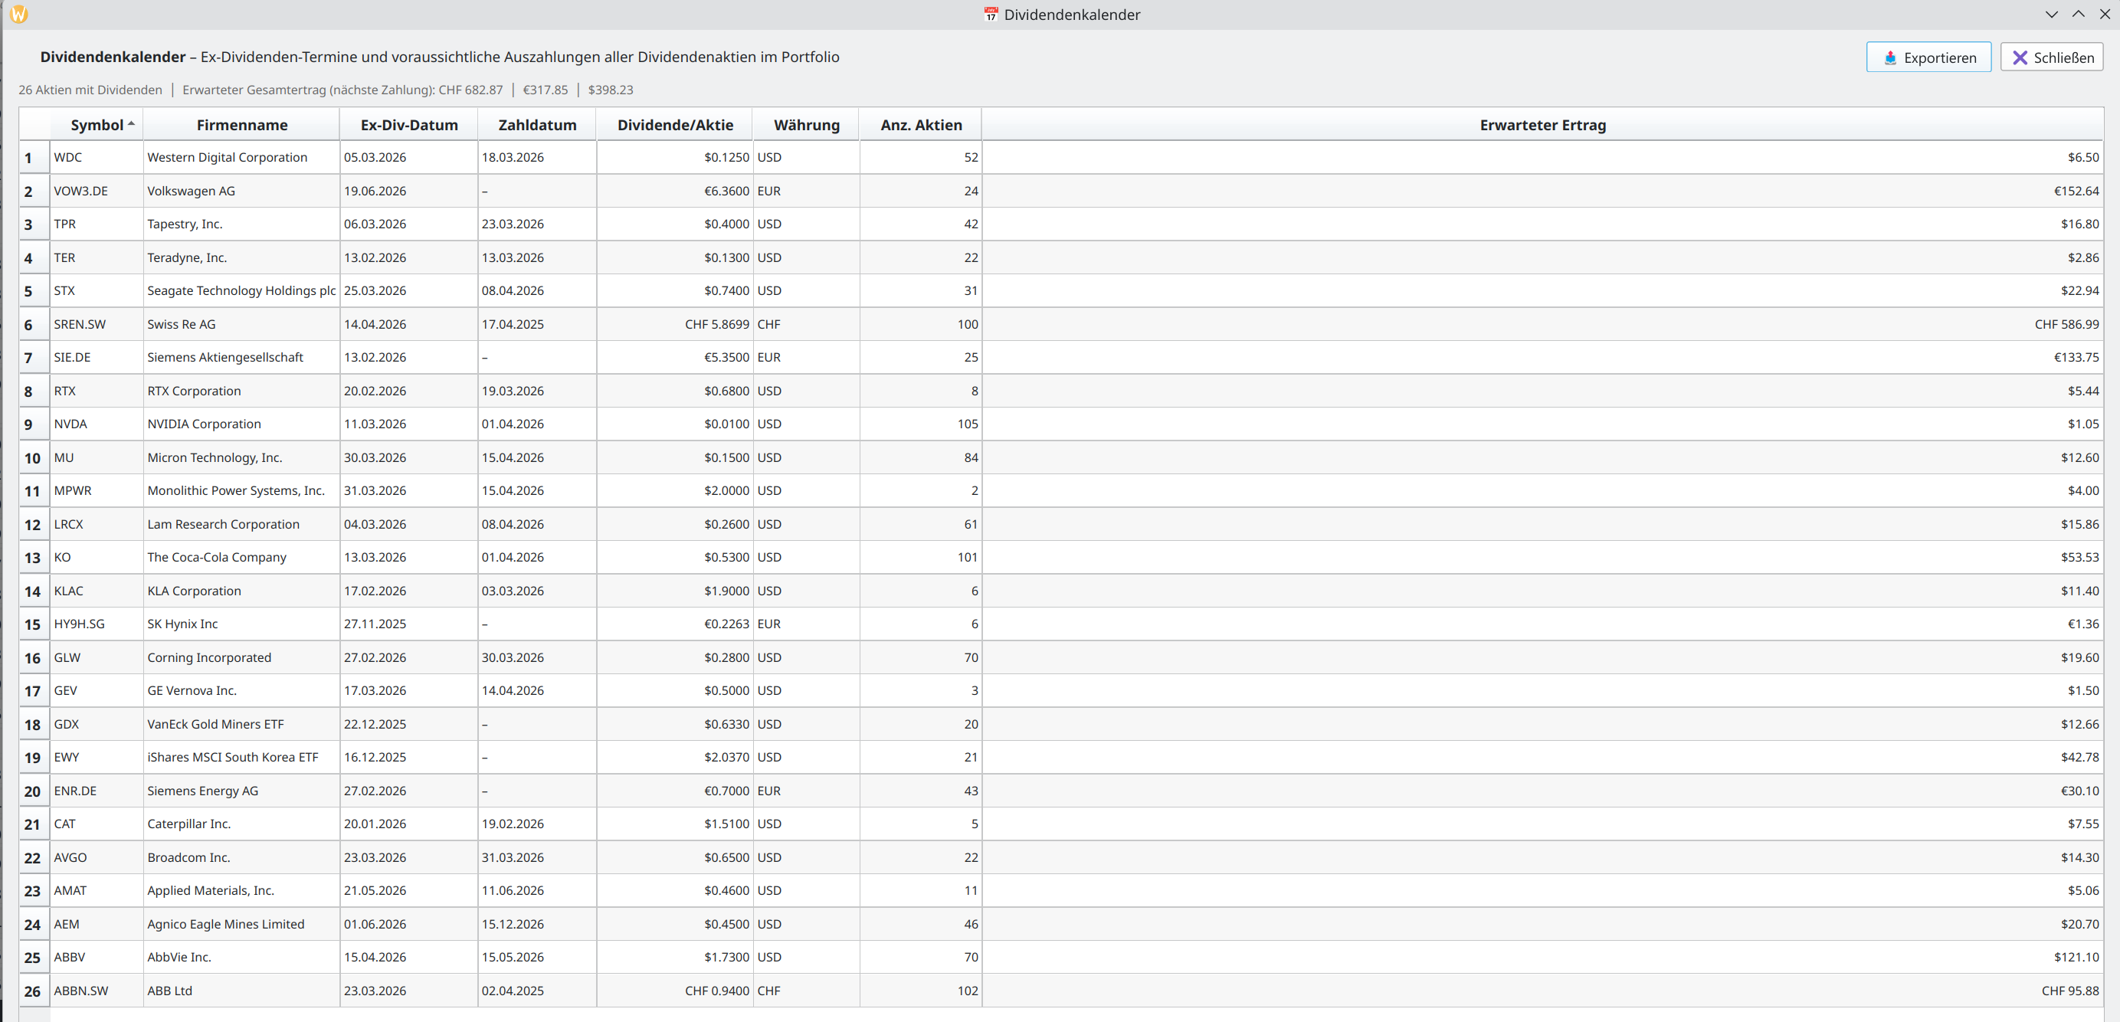Screen dimensions: 2120x1022
Task: Click the €133.75 expected yield cell
Action: [1542, 357]
